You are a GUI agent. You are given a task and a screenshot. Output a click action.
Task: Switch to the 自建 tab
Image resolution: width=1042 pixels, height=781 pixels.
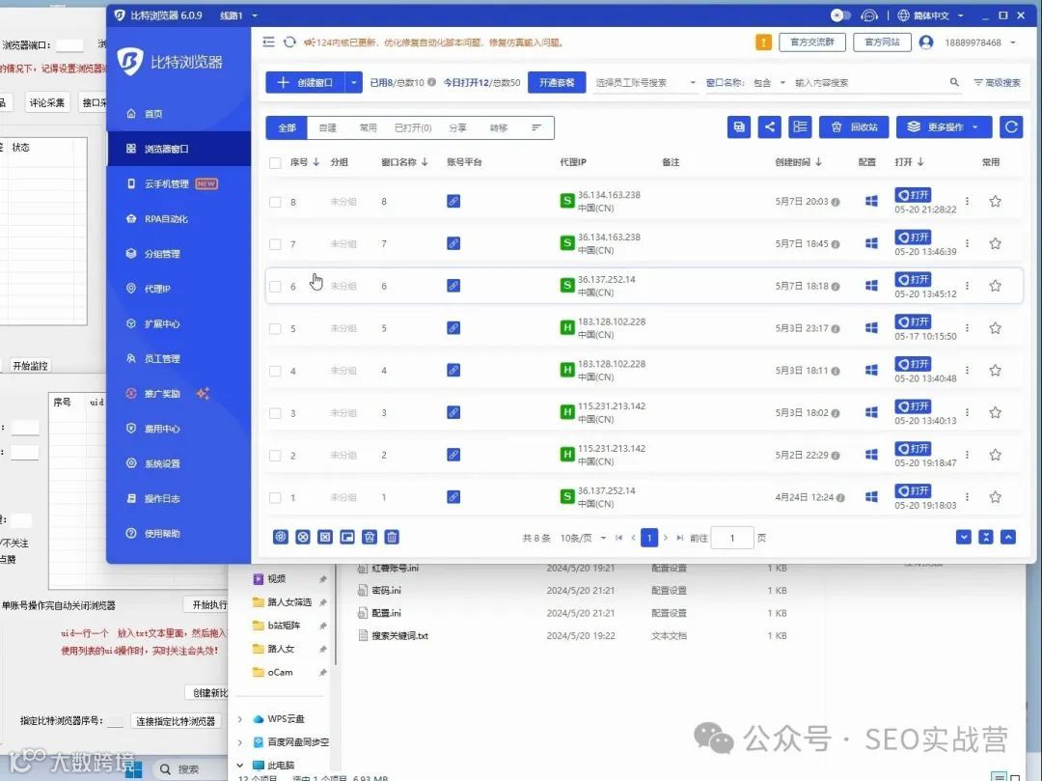point(328,127)
